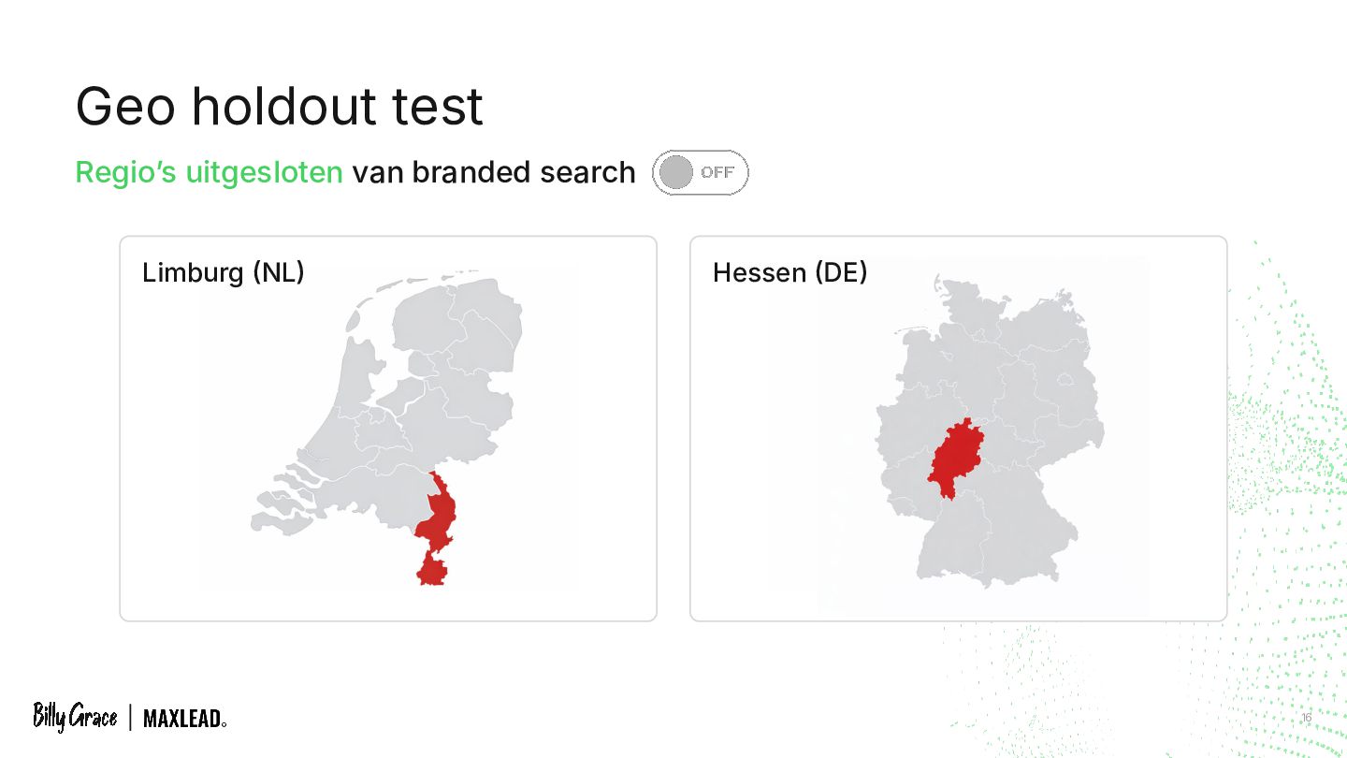Select the "Geo holdout test" title

point(279,106)
